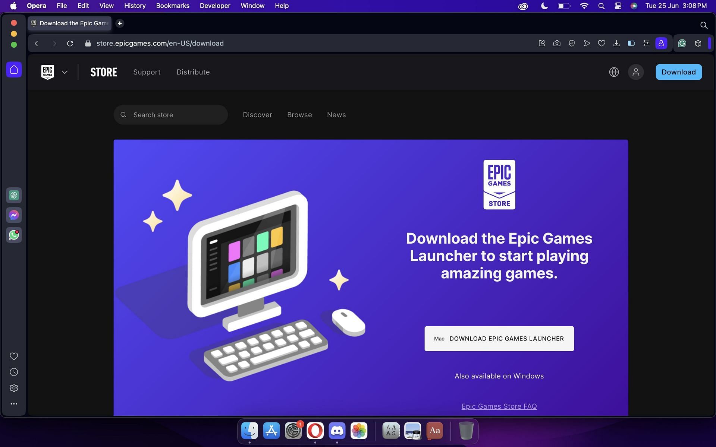Open language selector globe icon
Viewport: 716px width, 447px height.
[614, 72]
